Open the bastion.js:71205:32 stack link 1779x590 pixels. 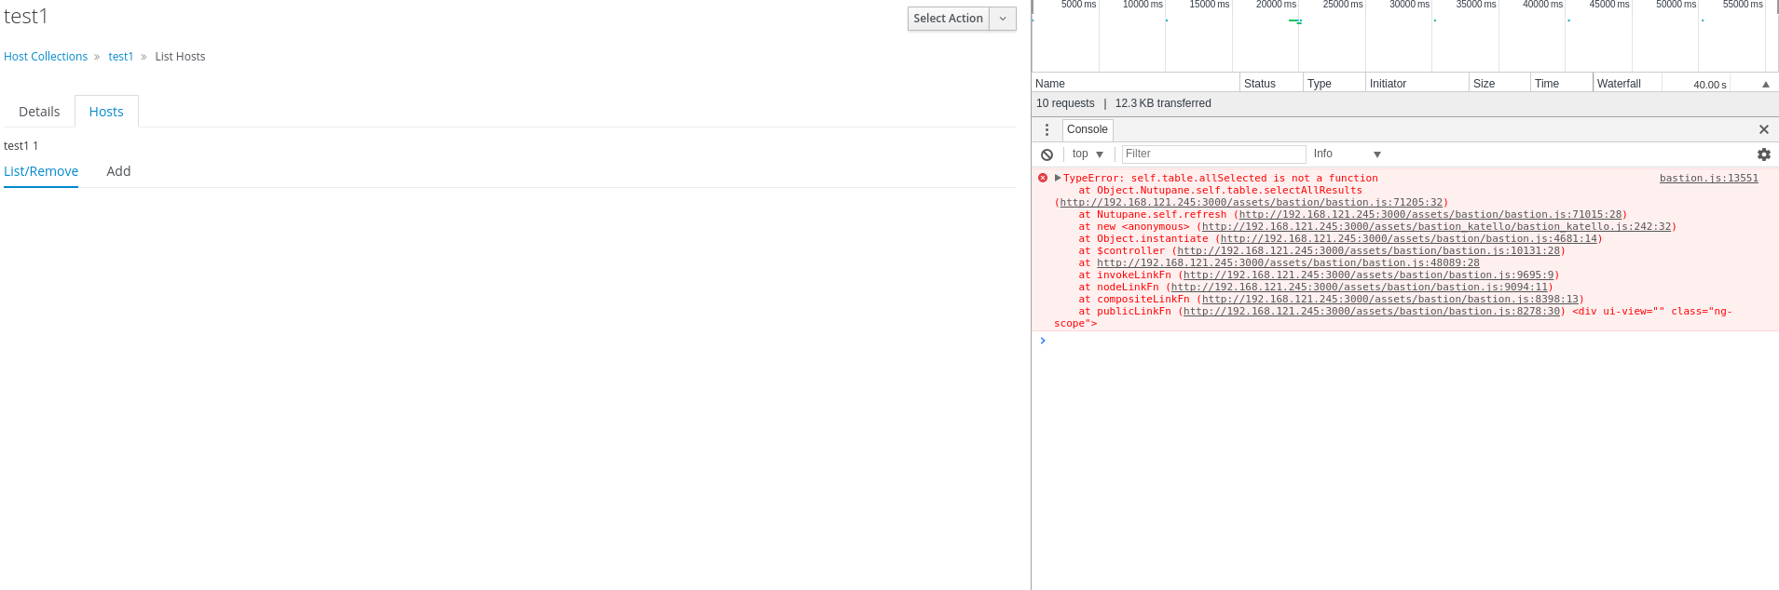point(1251,203)
